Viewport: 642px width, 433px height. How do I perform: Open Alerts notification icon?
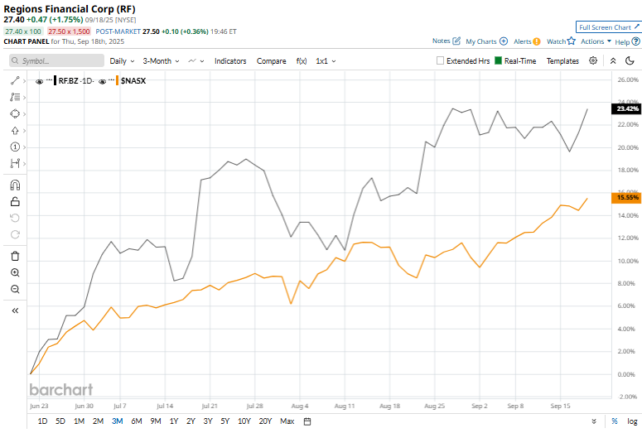(x=537, y=41)
